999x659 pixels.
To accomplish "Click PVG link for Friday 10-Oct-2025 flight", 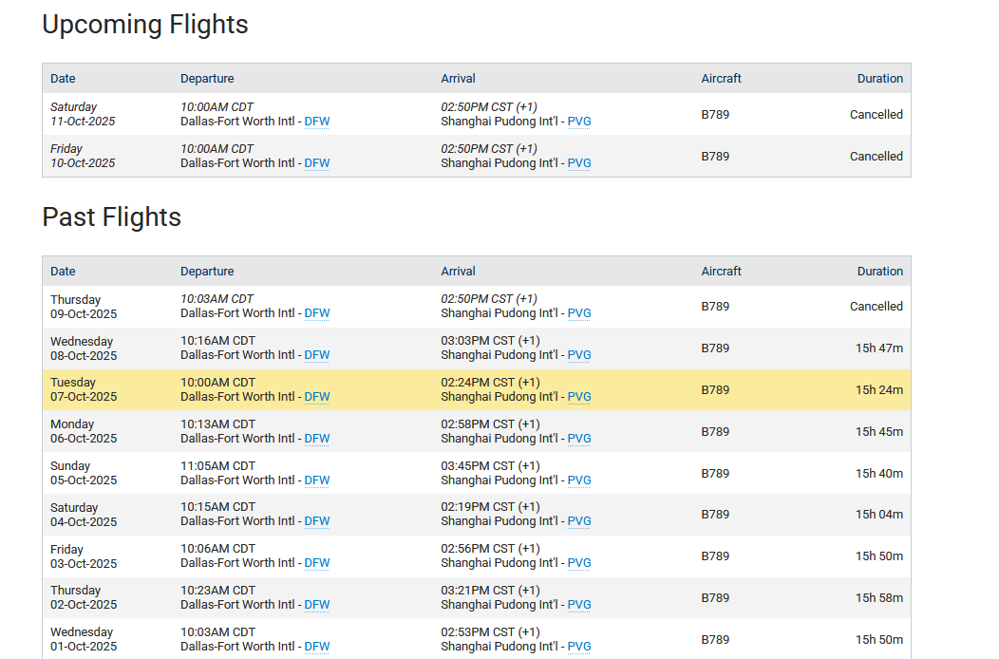I will pyautogui.click(x=579, y=163).
